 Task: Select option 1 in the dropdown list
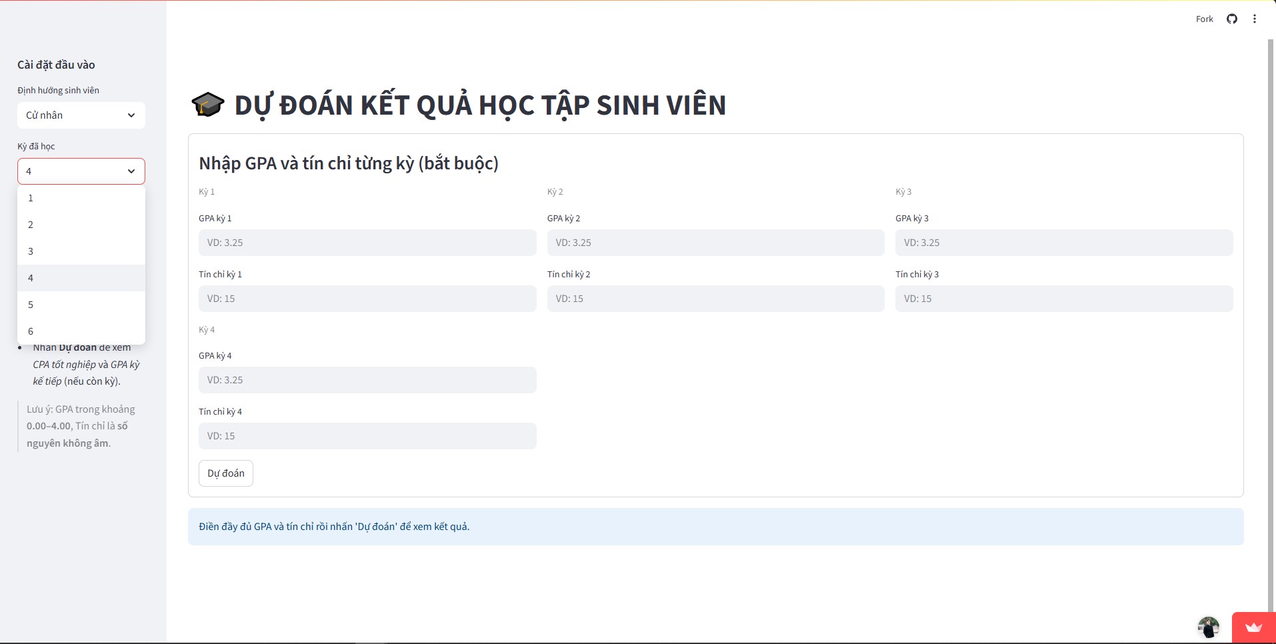point(81,198)
